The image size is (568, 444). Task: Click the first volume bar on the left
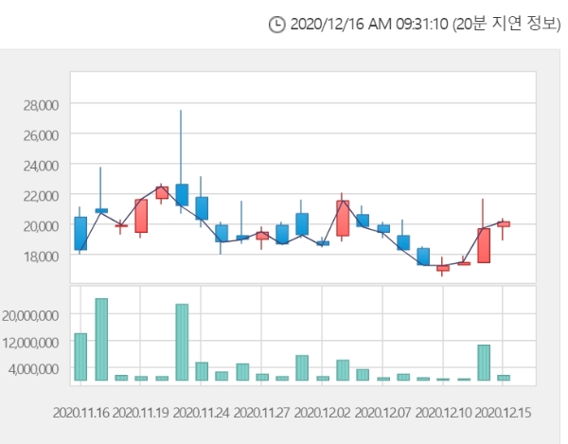click(x=80, y=357)
